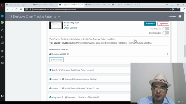Image resolution: width=186 pixels, height=104 pixels.
Task: Open the Opera menu logo
Action: (x=2, y=5)
